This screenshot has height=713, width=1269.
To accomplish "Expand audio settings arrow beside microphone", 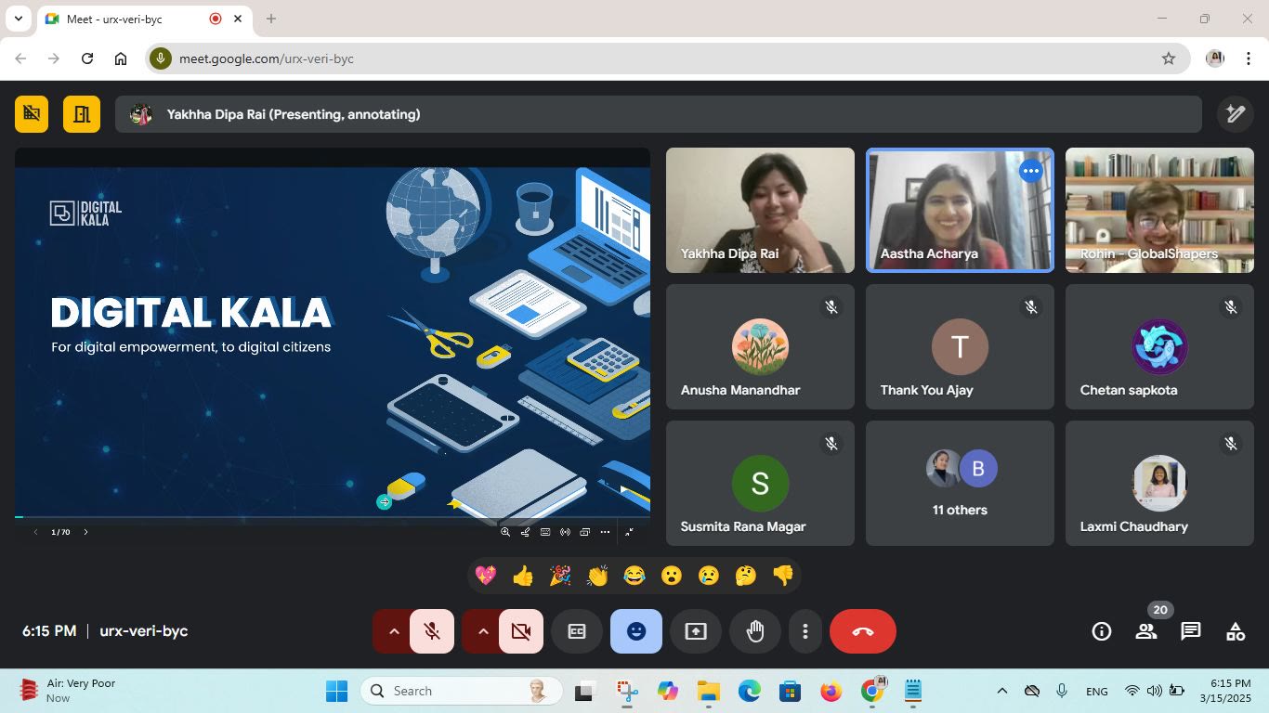I will [x=394, y=631].
